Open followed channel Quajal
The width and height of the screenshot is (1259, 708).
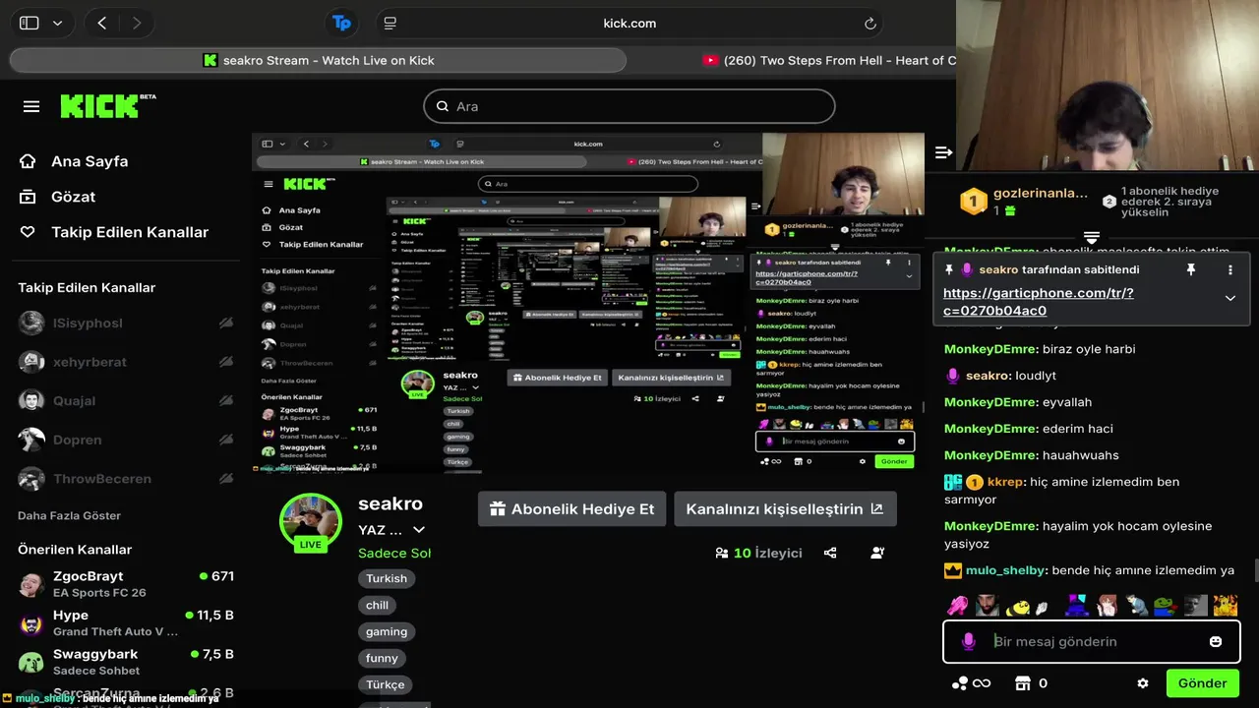click(126, 400)
